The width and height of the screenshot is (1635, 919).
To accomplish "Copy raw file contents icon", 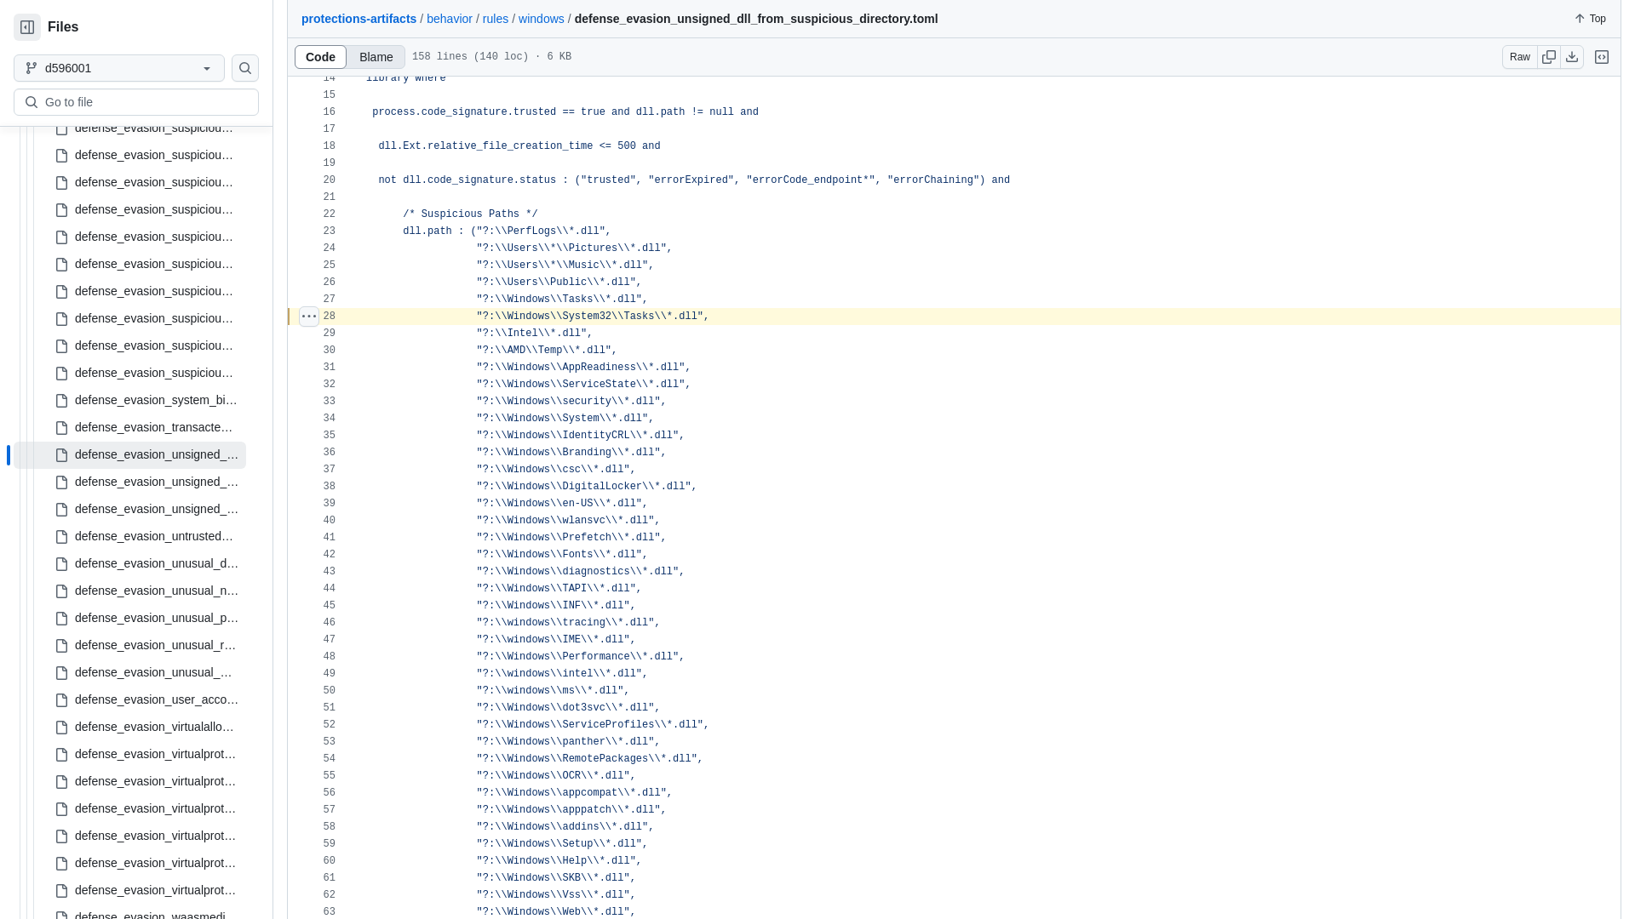I will tap(1549, 57).
